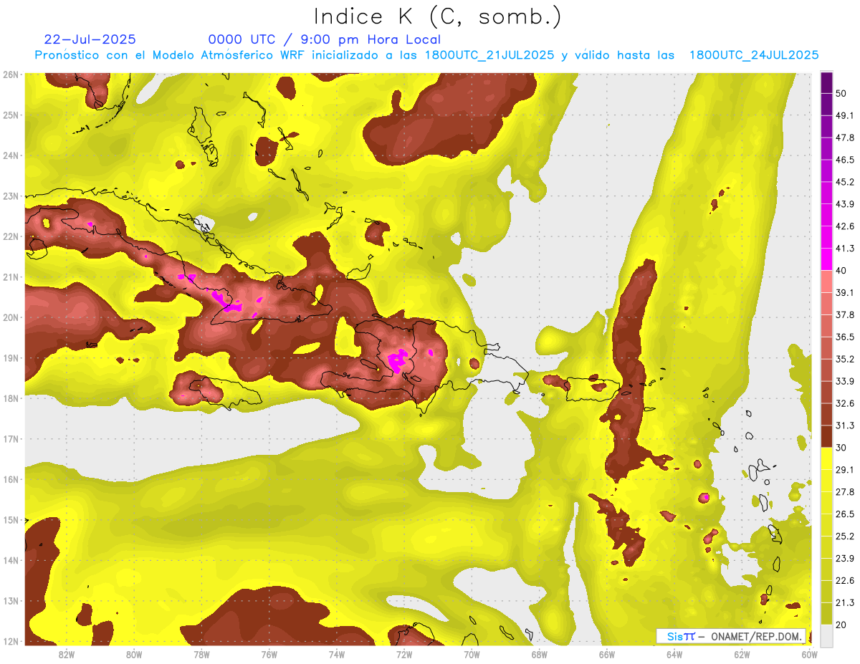The height and width of the screenshot is (664, 860).
Task: Click the bright yellow colorbar swatch just below 30
Action: tap(827, 458)
